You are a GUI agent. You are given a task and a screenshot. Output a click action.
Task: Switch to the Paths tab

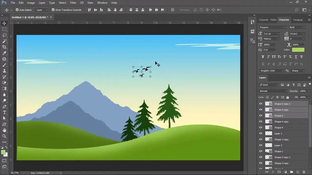coord(273,20)
